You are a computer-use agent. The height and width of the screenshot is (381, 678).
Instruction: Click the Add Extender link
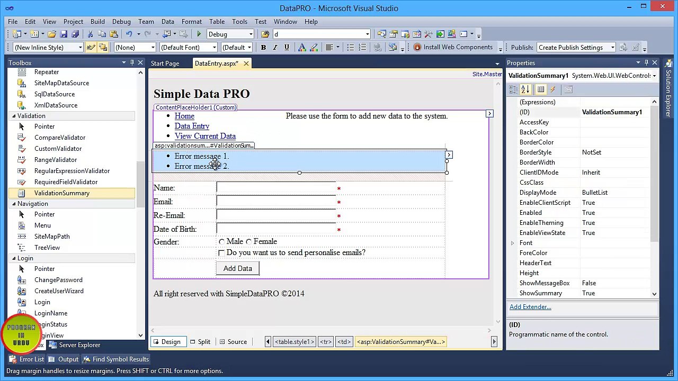(x=530, y=307)
